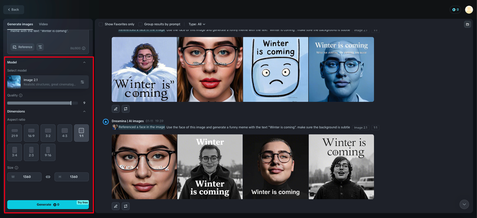477x218 pixels.
Task: Click the '86/800' character counter
Action: [75, 48]
